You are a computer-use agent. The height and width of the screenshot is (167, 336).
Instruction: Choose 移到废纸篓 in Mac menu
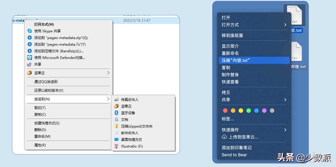click(232, 36)
